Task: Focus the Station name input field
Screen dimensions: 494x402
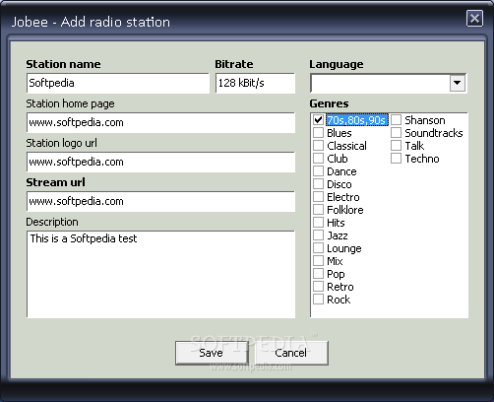Action: (118, 83)
